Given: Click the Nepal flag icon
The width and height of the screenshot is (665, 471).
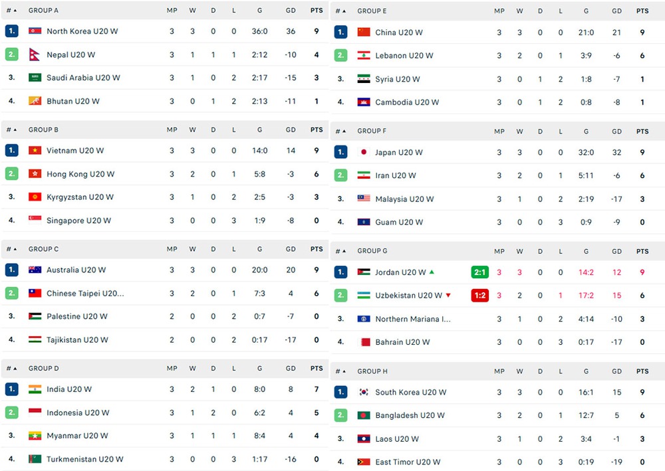Looking at the screenshot, I should [x=34, y=54].
